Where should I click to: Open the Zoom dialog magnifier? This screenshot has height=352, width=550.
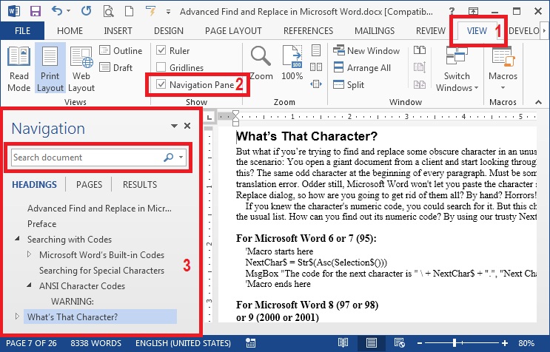[x=261, y=63]
